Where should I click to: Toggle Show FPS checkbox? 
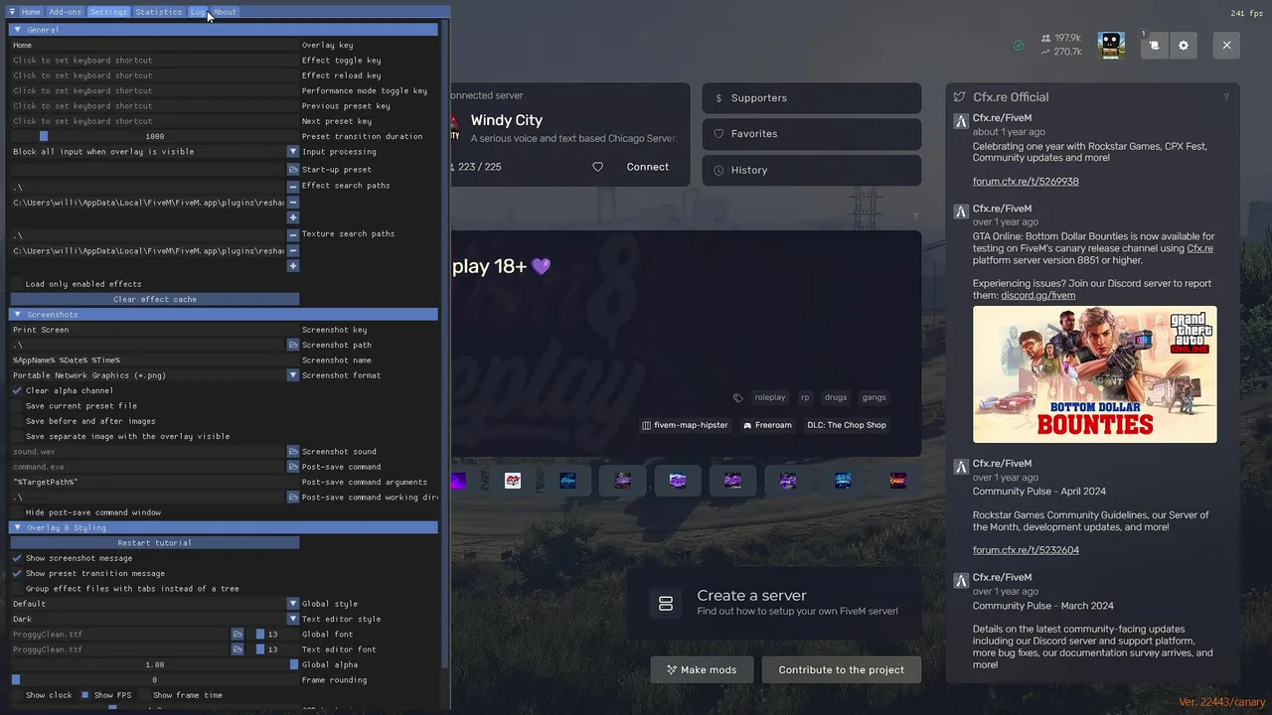(x=85, y=695)
